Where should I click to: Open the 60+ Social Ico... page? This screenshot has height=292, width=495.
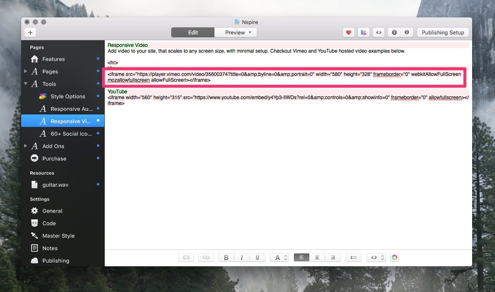(x=63, y=134)
